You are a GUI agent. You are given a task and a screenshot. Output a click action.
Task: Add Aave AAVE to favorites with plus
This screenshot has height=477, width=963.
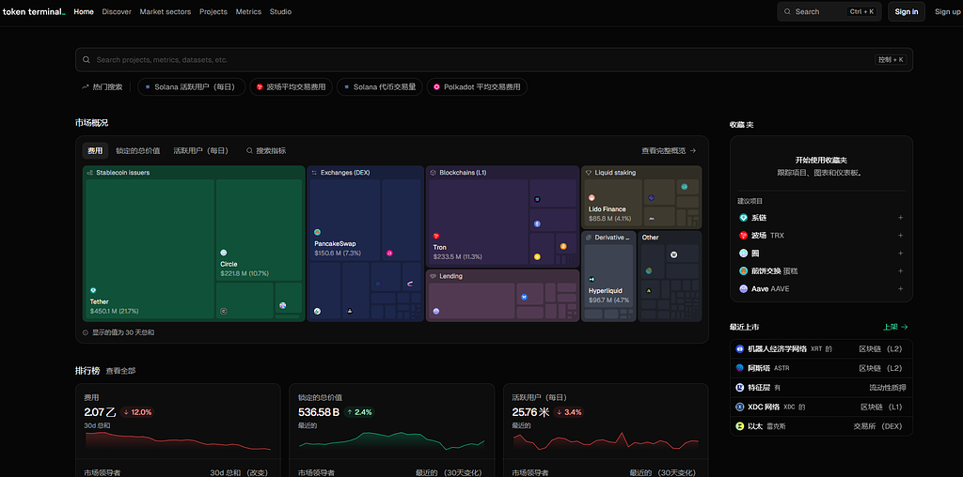click(900, 289)
